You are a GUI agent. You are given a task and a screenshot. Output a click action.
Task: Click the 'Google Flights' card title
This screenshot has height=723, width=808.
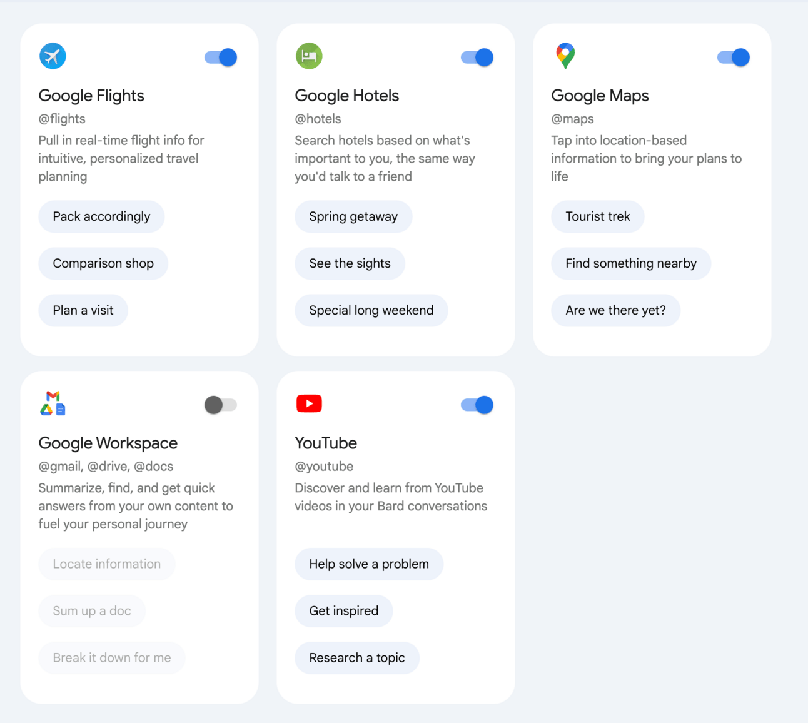click(x=91, y=96)
